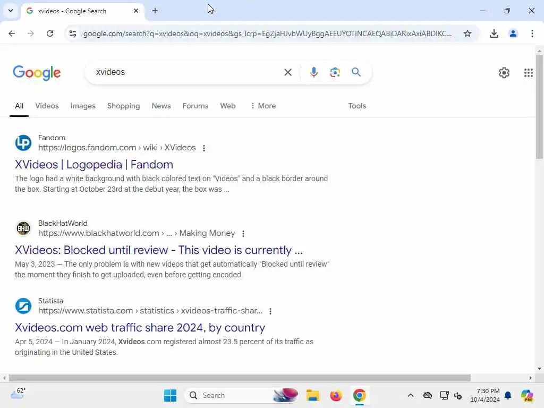Switch to the Shopping tab
544x408 pixels.
pyautogui.click(x=123, y=106)
